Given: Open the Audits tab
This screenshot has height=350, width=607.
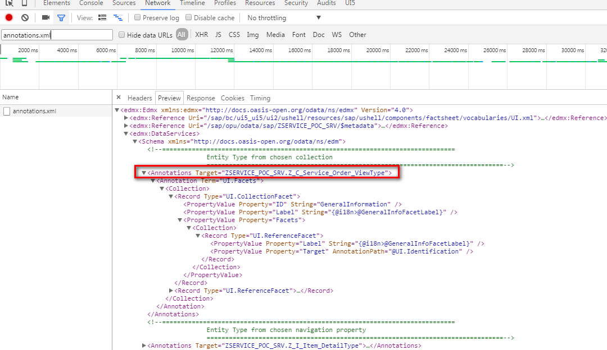Looking at the screenshot, I should point(327,3).
